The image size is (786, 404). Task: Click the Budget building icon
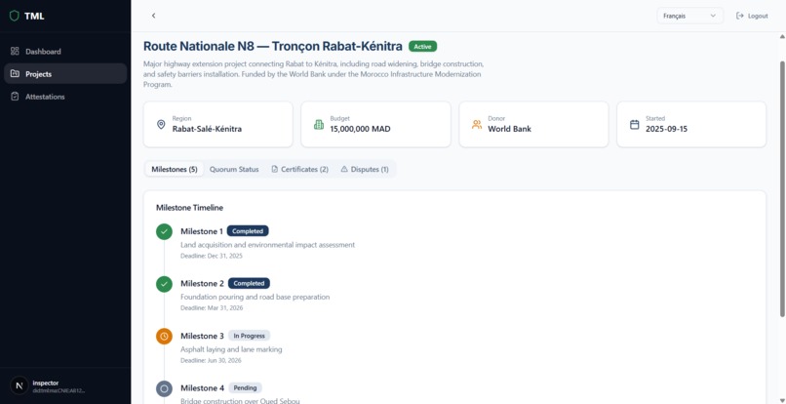(x=318, y=125)
